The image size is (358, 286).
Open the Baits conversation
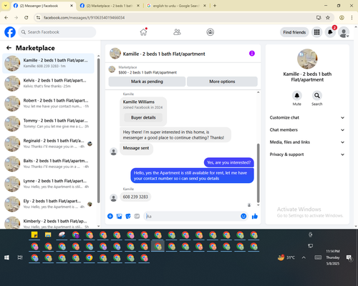[x=48, y=164]
